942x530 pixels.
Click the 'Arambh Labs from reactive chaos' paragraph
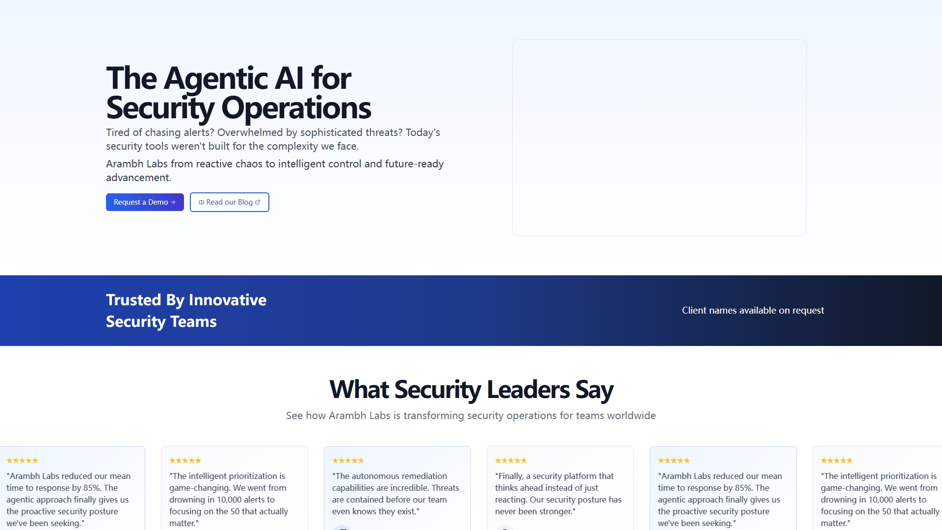pos(275,170)
